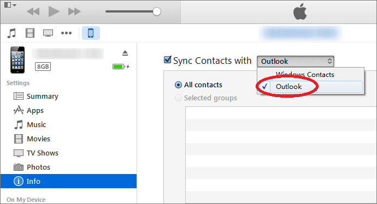Click the Play button

pos(54,11)
